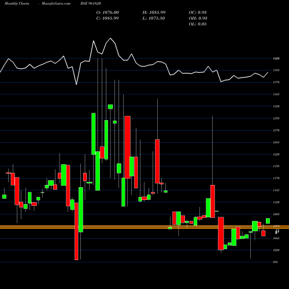Click the "OC: 0.93" reading
The image size is (289, 289).
click(198, 13)
